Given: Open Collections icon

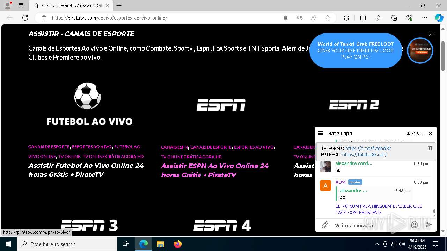Looking at the screenshot, I should pos(394,18).
